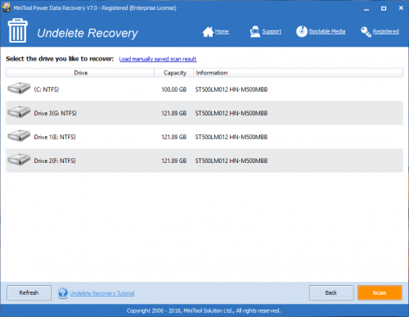Click the Home house icon
The image size is (409, 317).
click(208, 32)
